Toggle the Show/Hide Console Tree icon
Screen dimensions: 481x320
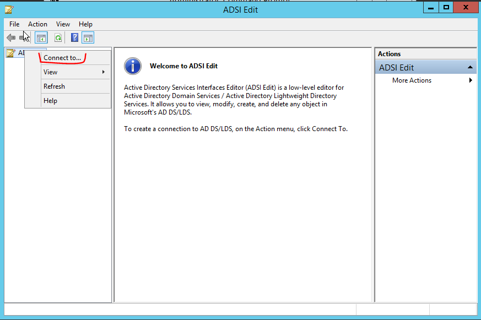(41, 38)
